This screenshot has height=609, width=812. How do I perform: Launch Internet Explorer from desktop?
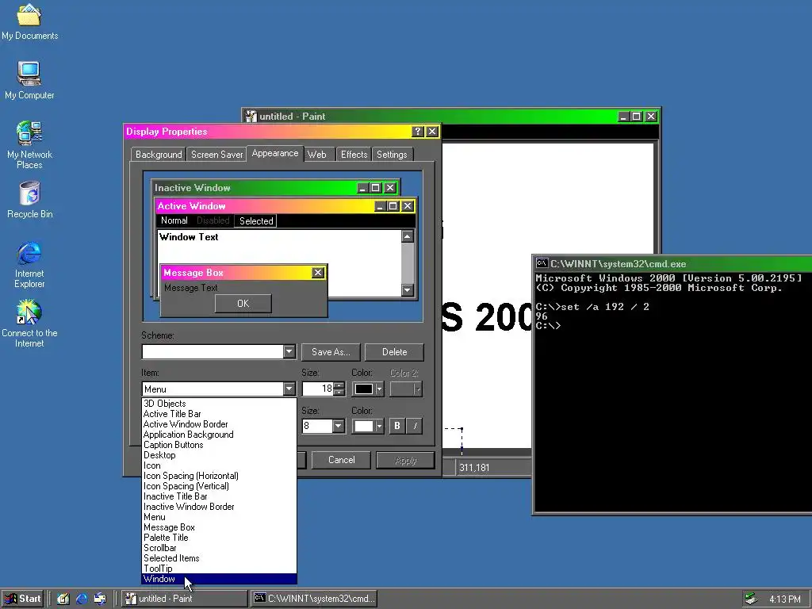point(29,265)
